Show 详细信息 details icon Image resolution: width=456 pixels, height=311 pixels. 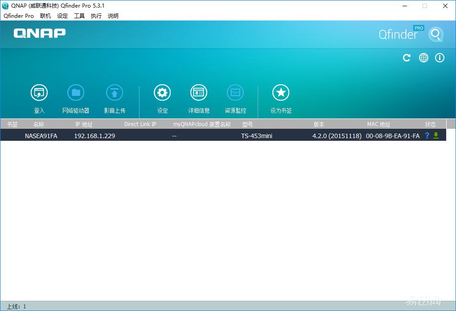point(199,93)
